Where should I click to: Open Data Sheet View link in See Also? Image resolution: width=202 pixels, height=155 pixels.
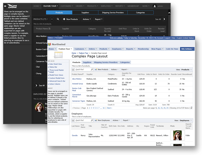pyautogui.click(x=55, y=64)
